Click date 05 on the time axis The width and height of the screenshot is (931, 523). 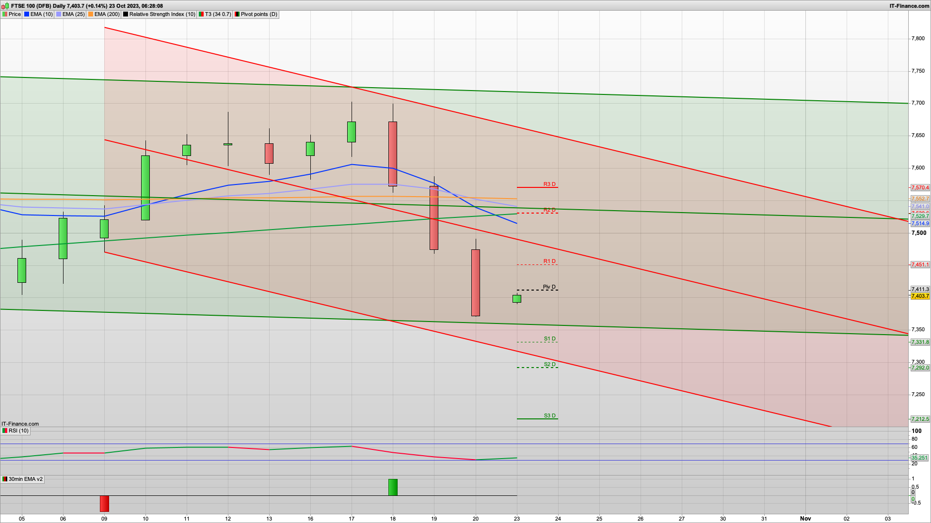click(22, 518)
